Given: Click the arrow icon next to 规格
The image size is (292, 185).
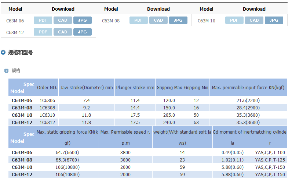Looking at the screenshot, I should coord(6,70).
